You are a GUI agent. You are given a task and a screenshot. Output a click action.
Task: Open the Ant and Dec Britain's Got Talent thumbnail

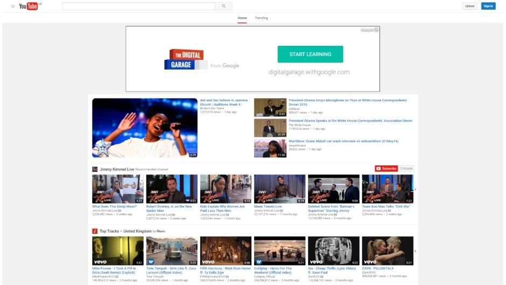pos(145,128)
